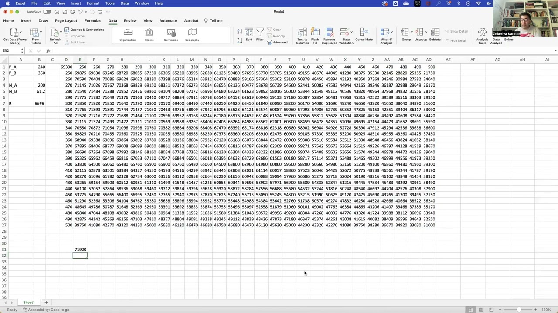Click Accessibility: Good to go status
The height and width of the screenshot is (313, 558).
click(x=46, y=310)
